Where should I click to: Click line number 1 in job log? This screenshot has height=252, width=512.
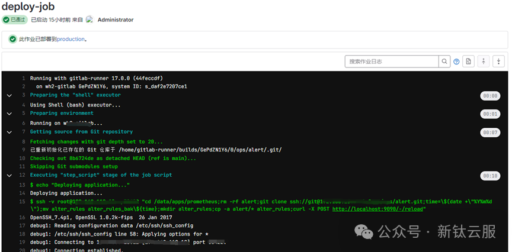point(24,79)
